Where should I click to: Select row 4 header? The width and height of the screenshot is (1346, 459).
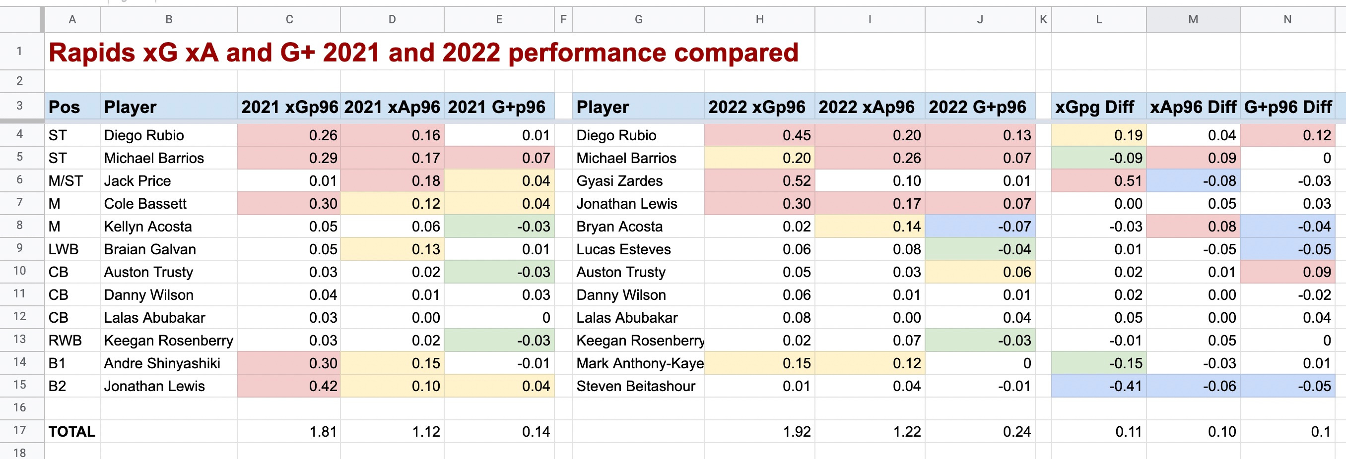tap(21, 135)
